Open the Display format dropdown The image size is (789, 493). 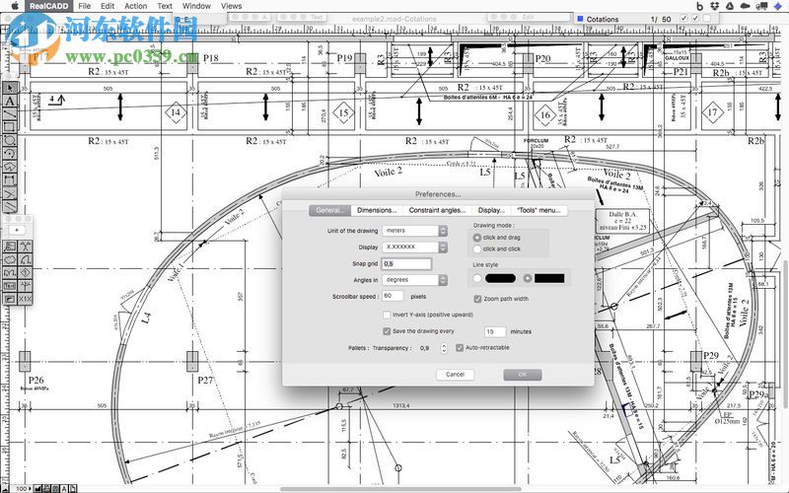coord(414,247)
